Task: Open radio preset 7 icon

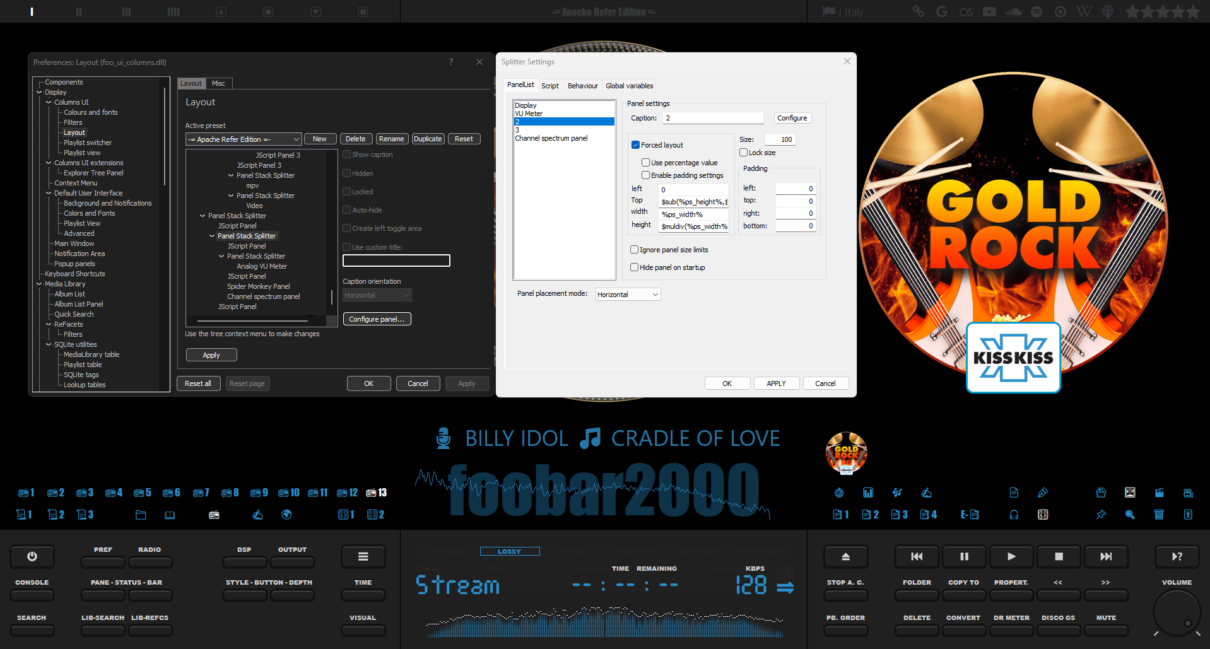Action: pos(201,493)
